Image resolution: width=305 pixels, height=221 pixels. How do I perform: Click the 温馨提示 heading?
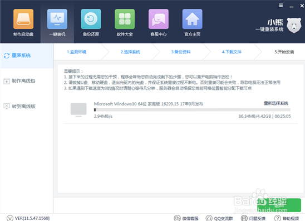(x=73, y=71)
